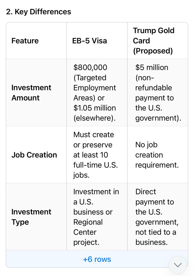
Task: Click the Must create or preserve text
Action: click(x=94, y=140)
